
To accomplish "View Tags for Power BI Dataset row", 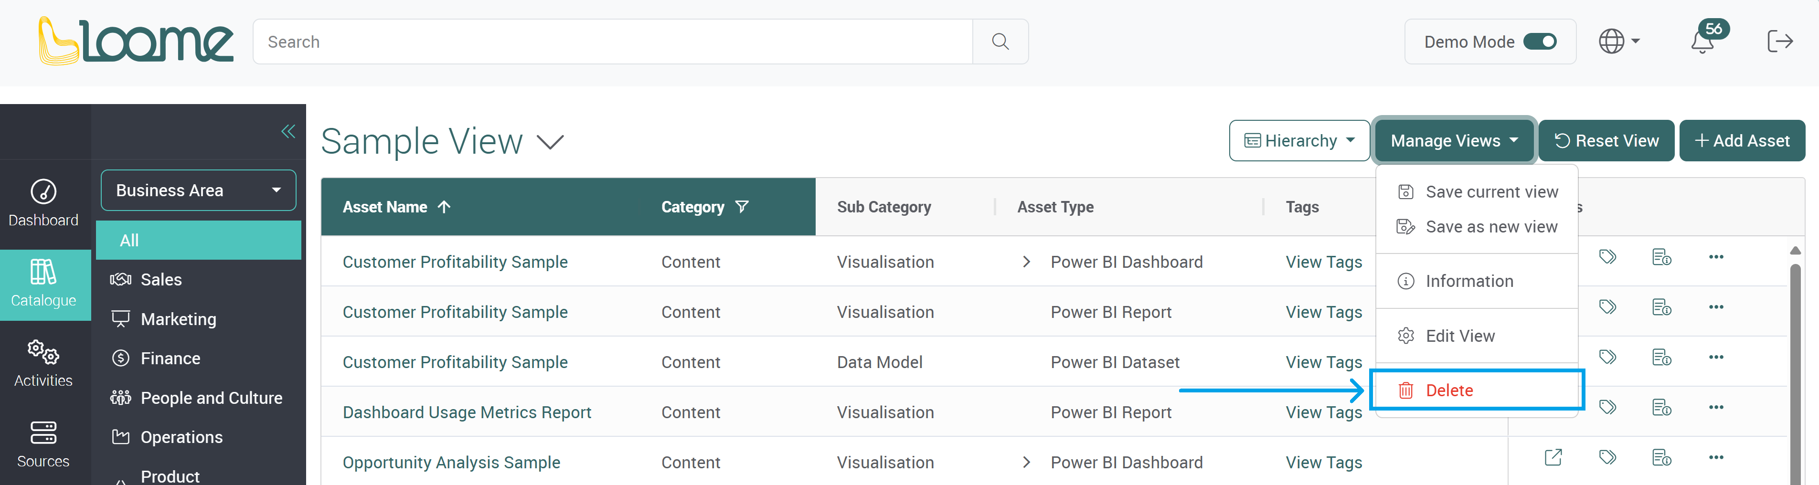I will [x=1323, y=362].
